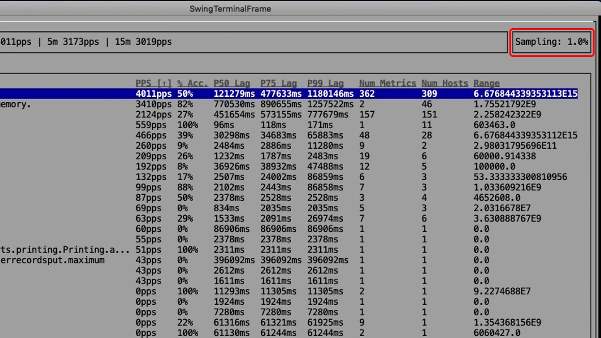
Task: Select the 2124pps row
Action: (x=289, y=115)
